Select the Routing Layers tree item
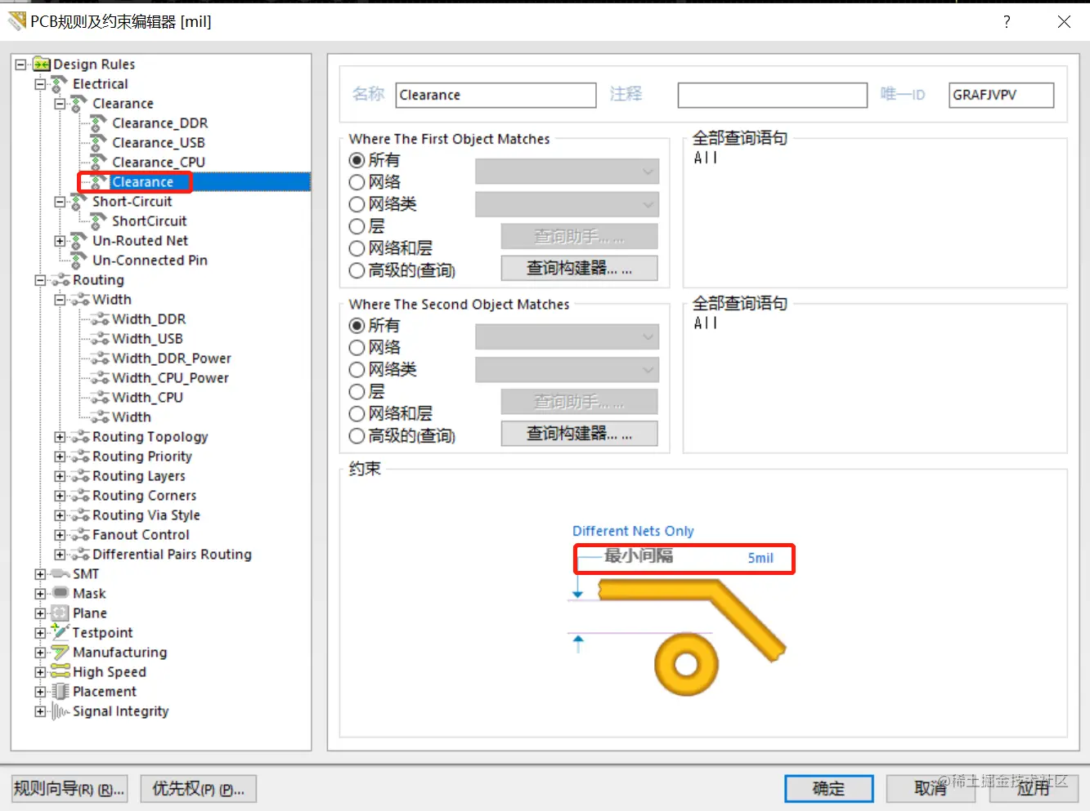 click(x=139, y=476)
